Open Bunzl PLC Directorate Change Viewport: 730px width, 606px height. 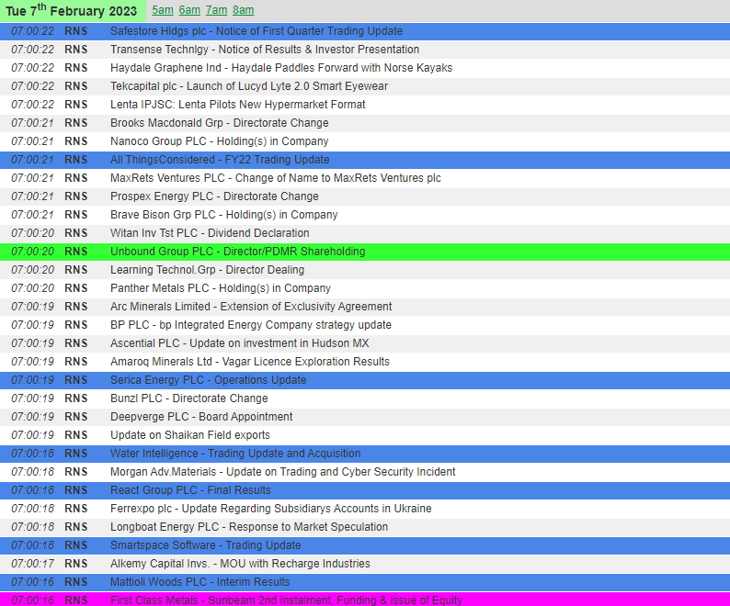pyautogui.click(x=189, y=398)
